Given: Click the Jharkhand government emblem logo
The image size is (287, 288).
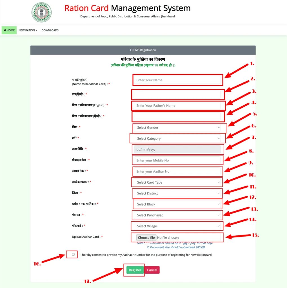Looking at the screenshot, I should coord(41,12).
